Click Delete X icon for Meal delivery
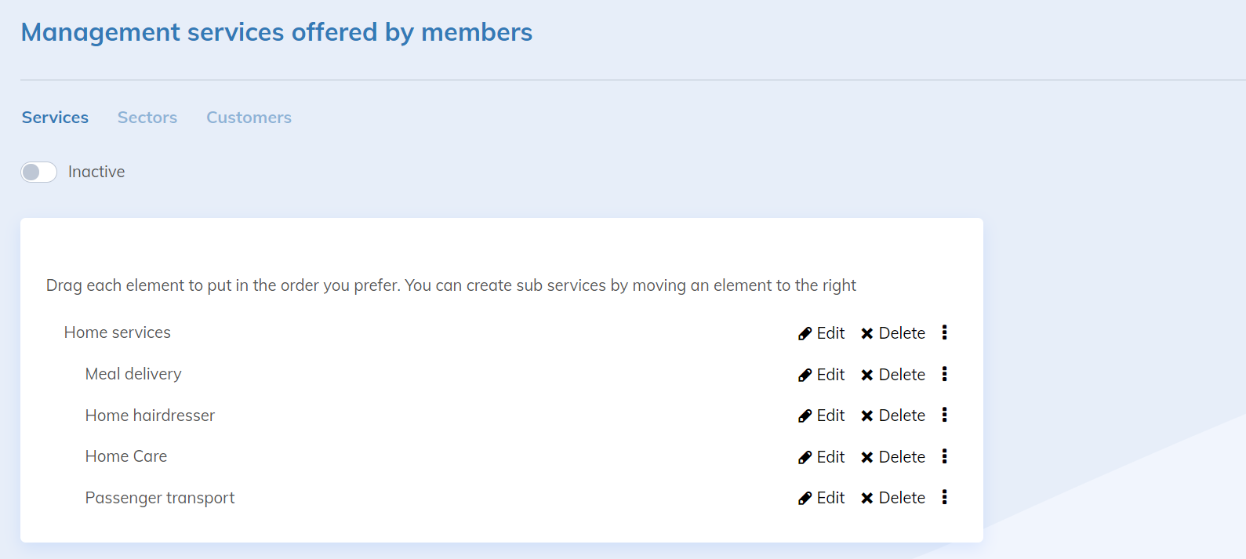 point(866,375)
